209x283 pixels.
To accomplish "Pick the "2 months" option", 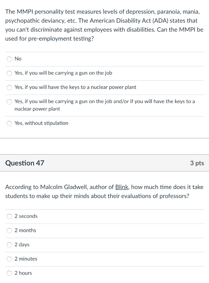I will tap(9, 231).
